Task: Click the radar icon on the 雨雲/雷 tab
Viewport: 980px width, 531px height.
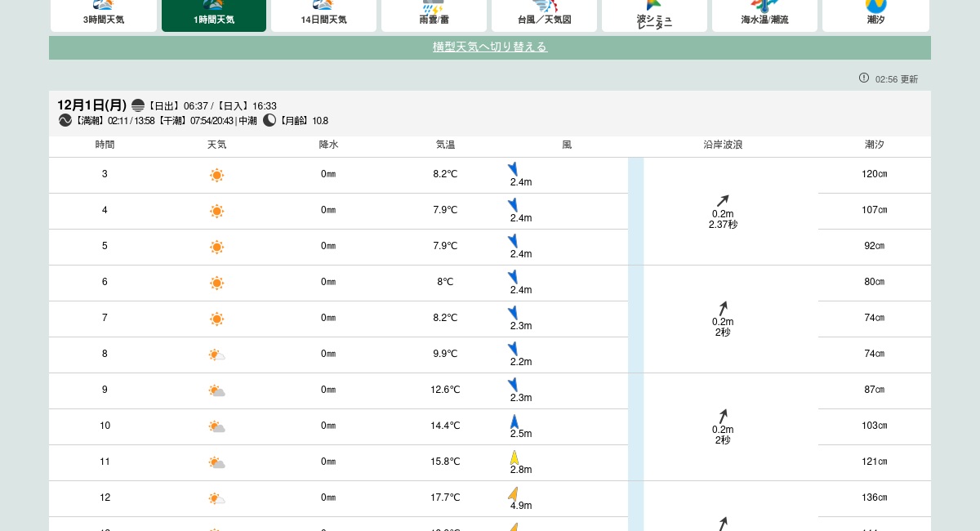Action: [x=434, y=7]
